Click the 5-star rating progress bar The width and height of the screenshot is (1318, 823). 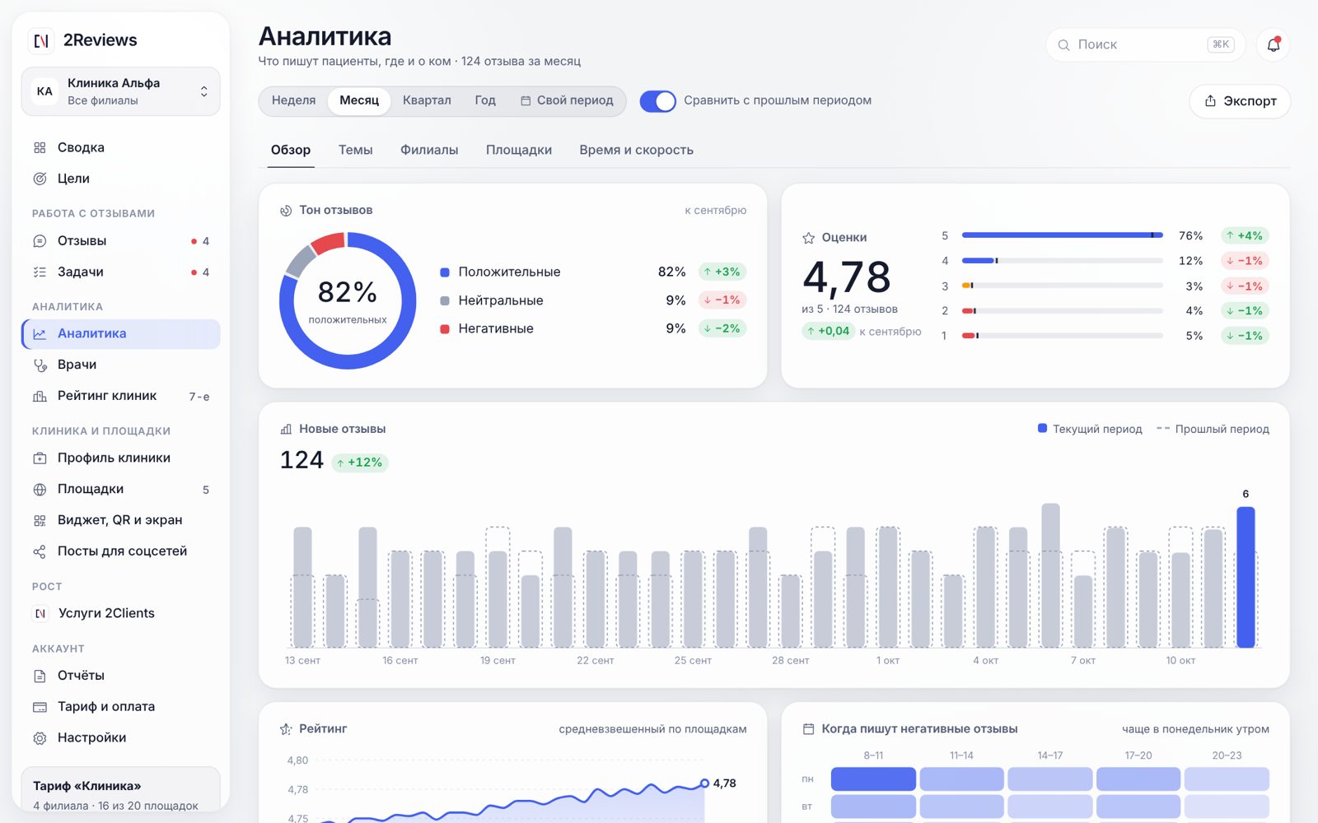coord(1063,235)
